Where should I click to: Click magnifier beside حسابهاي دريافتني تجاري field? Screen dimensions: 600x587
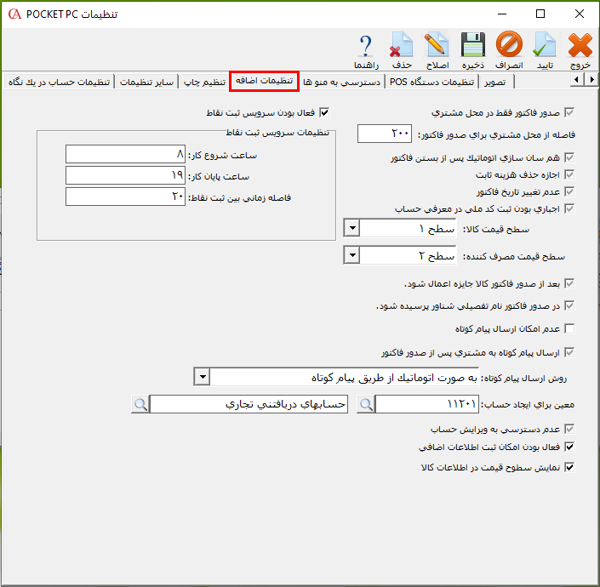[x=140, y=404]
